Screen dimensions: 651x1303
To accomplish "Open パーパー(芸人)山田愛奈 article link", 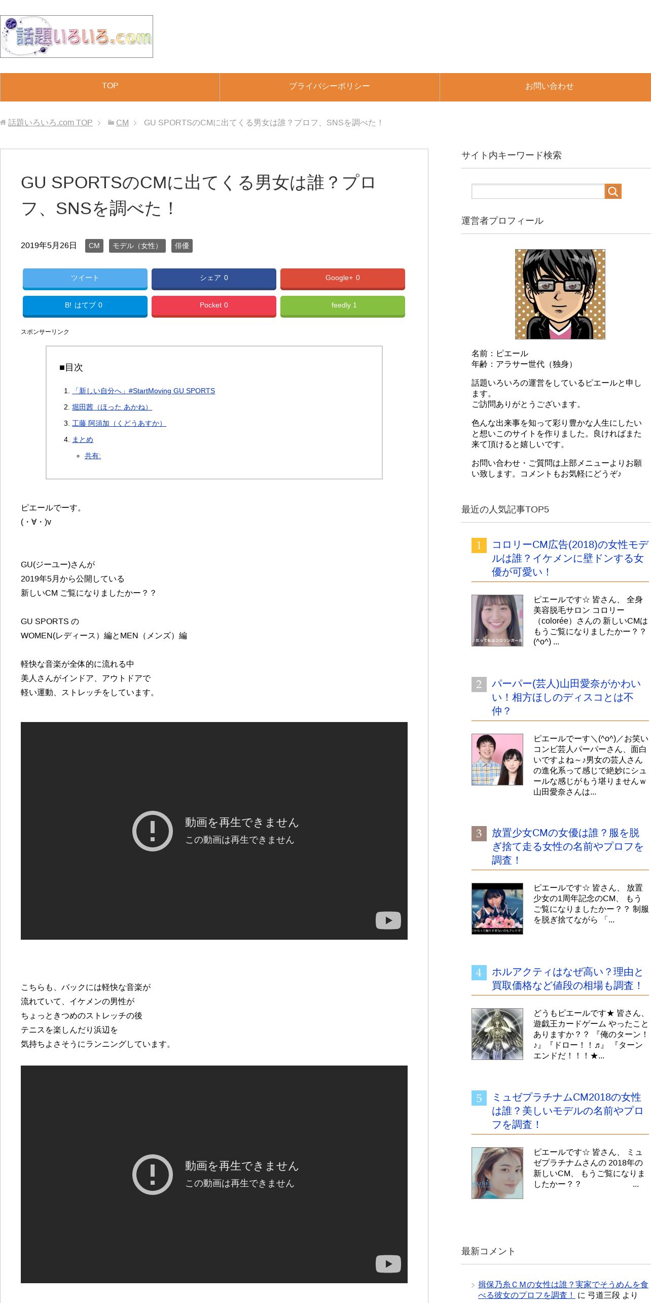I will 566,697.
